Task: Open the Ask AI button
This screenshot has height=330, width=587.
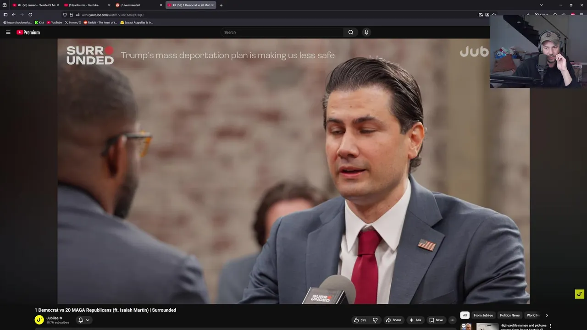Action: [415, 320]
